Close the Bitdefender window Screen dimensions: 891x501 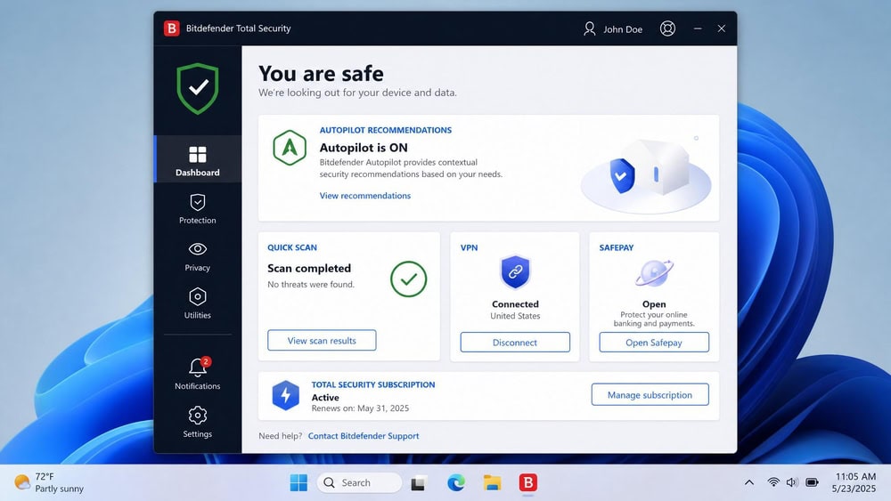click(722, 28)
